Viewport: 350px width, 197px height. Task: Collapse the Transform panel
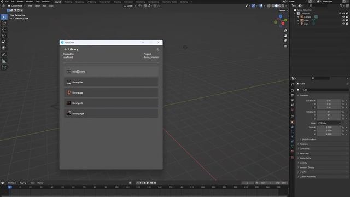(304, 95)
